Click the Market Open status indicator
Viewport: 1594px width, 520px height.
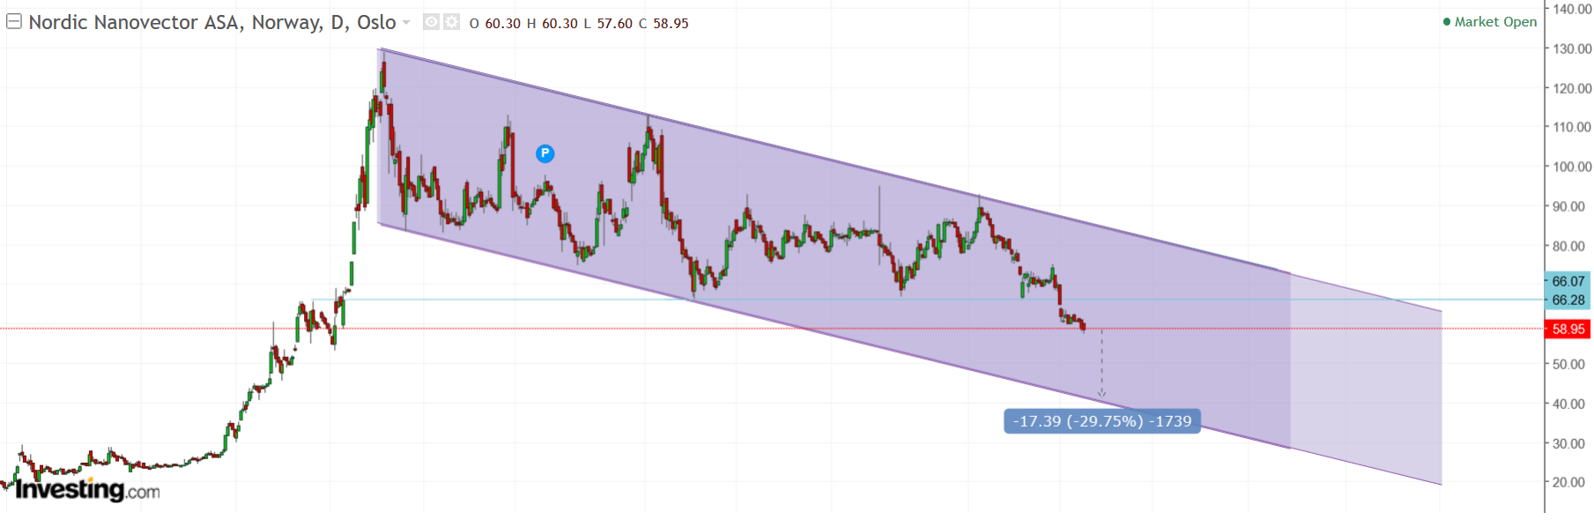[1490, 22]
